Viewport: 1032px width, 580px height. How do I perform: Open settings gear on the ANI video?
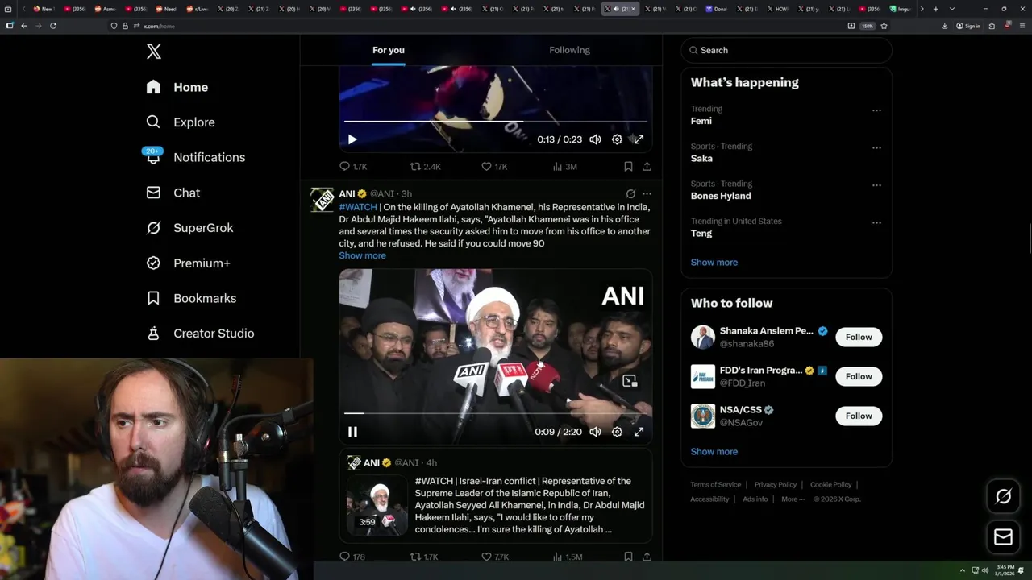[x=617, y=432]
